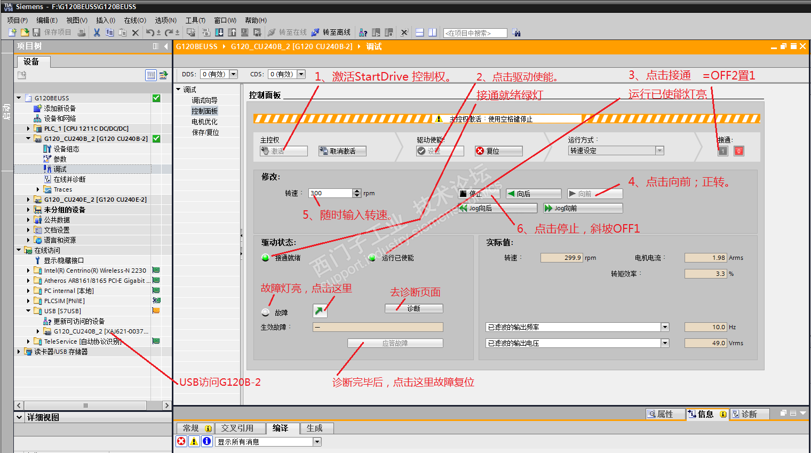Screen dimensions: 811x453
Task: Open the 已滤波的输出频率 dropdown
Action: tap(665, 327)
